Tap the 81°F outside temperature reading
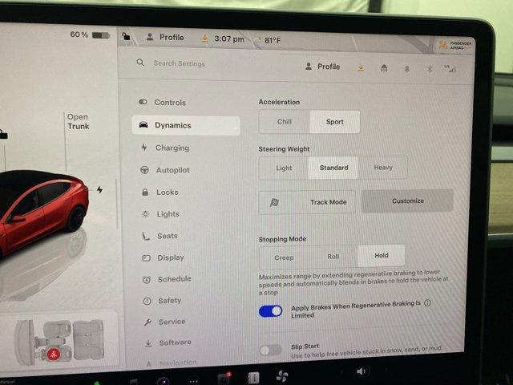The image size is (513, 385). tap(273, 40)
